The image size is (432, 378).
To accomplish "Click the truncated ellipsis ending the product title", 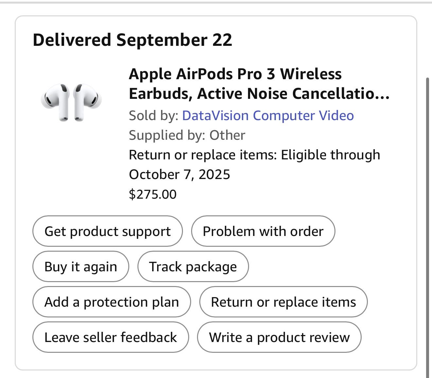I will point(384,94).
